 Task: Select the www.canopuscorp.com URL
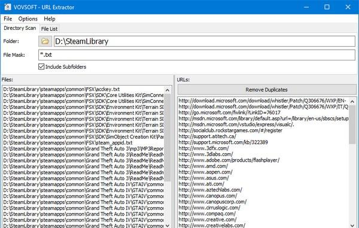pyautogui.click(x=212, y=202)
